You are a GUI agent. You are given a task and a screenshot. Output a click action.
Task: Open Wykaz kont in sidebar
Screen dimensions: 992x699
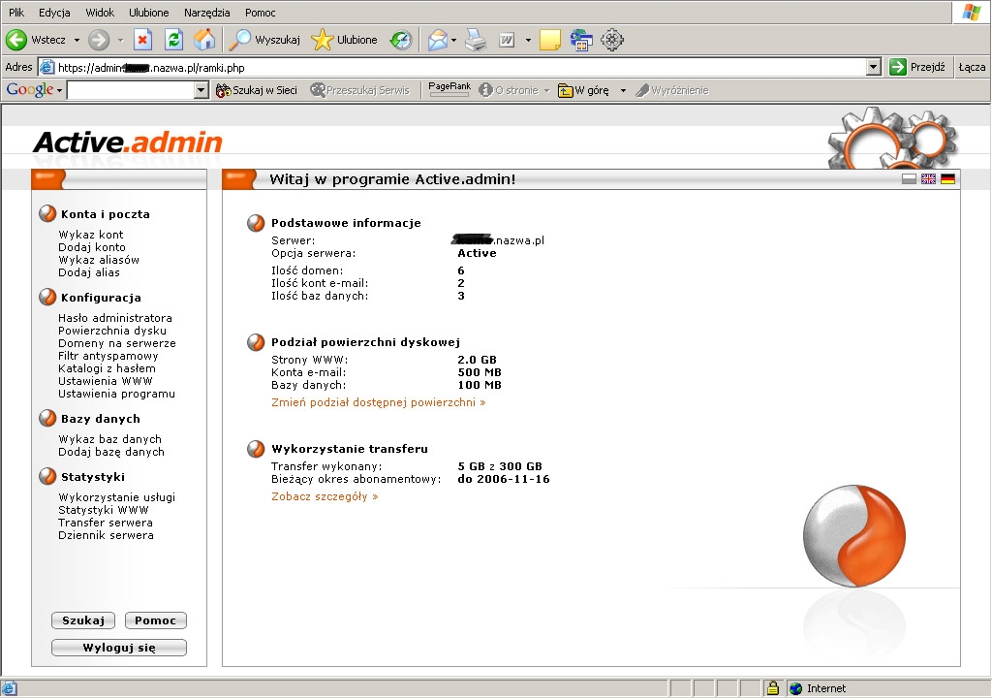pyautogui.click(x=90, y=235)
